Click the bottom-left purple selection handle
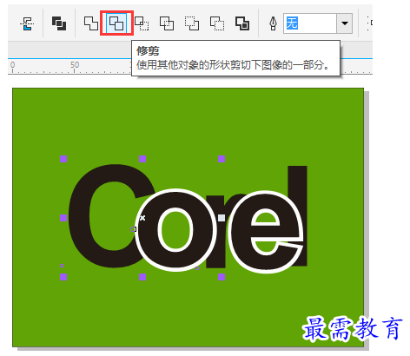410x356 pixels. pos(63,277)
